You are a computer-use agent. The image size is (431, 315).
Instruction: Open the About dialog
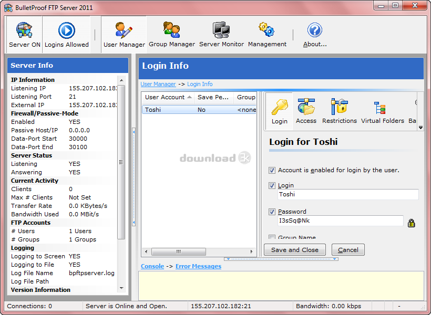tap(315, 35)
